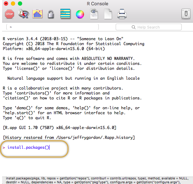193x184 pixels.
Task: Close the R Console window with red button
Action: tap(6, 4)
